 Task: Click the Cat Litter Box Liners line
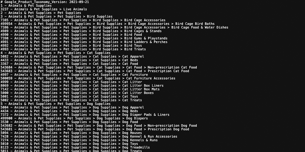tap(82, 86)
